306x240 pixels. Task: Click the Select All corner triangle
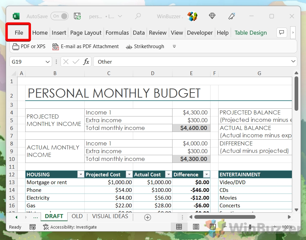pyautogui.click(x=13, y=73)
